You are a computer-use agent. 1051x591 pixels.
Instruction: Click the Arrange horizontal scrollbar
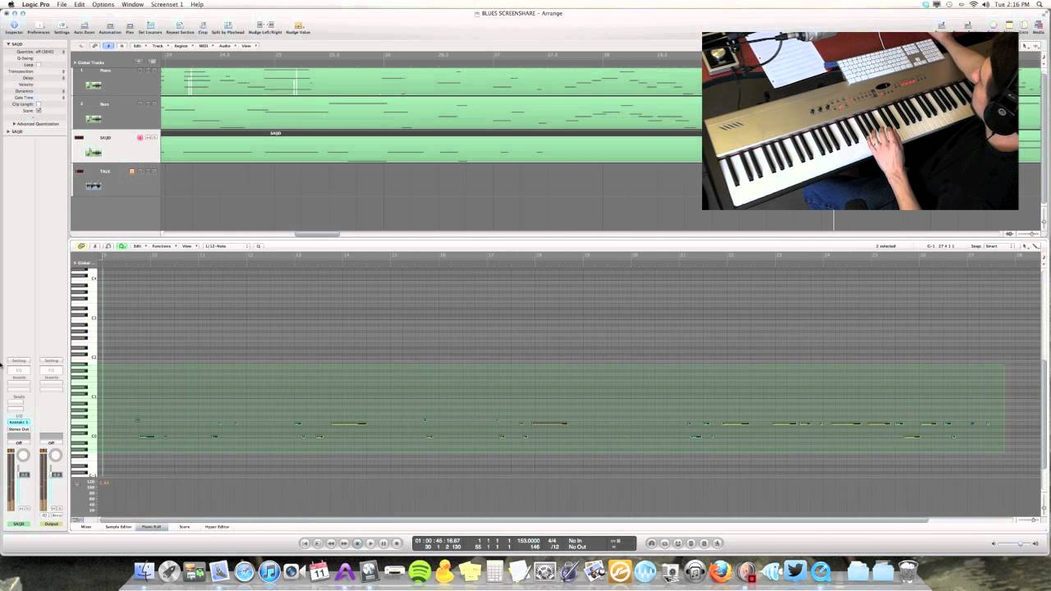pos(317,235)
